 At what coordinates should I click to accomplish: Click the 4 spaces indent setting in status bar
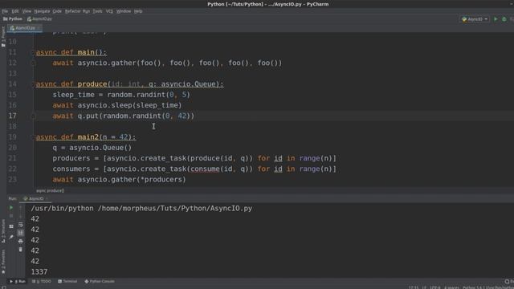pos(451,287)
